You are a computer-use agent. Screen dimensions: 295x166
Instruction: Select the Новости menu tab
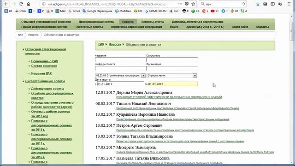[128, 22]
